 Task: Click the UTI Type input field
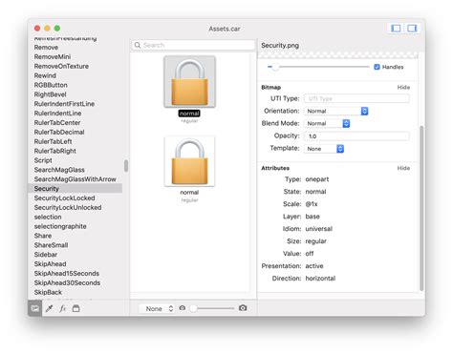pyautogui.click(x=356, y=98)
